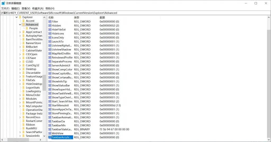This screenshot has height=142, width=271.
Task: Click the tree pane scroll-up arrow
Action: [44, 17]
